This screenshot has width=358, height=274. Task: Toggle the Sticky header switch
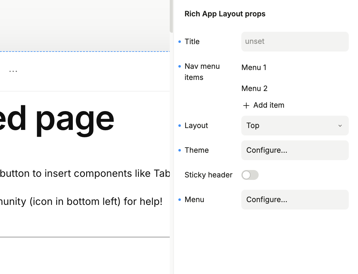click(x=250, y=175)
